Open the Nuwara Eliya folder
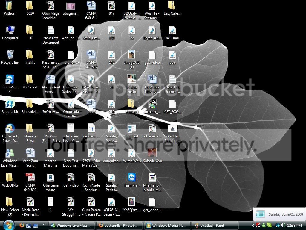Viewport: 306px width, 230px height. (x=30, y=128)
